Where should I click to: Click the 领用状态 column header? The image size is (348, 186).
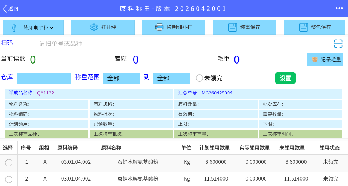pyautogui.click(x=329, y=148)
